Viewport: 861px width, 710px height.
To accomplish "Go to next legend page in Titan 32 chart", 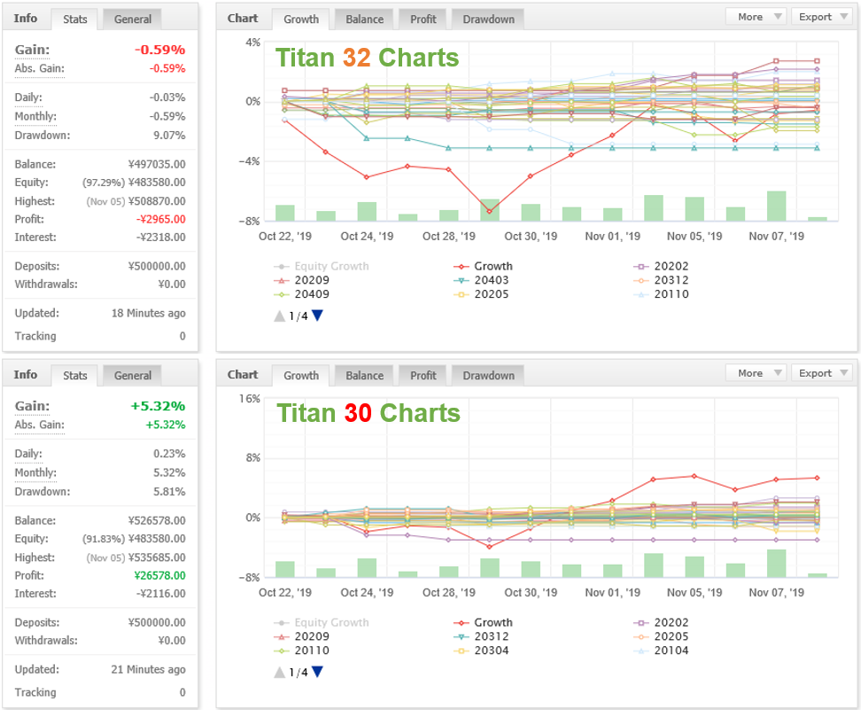I will pos(317,316).
